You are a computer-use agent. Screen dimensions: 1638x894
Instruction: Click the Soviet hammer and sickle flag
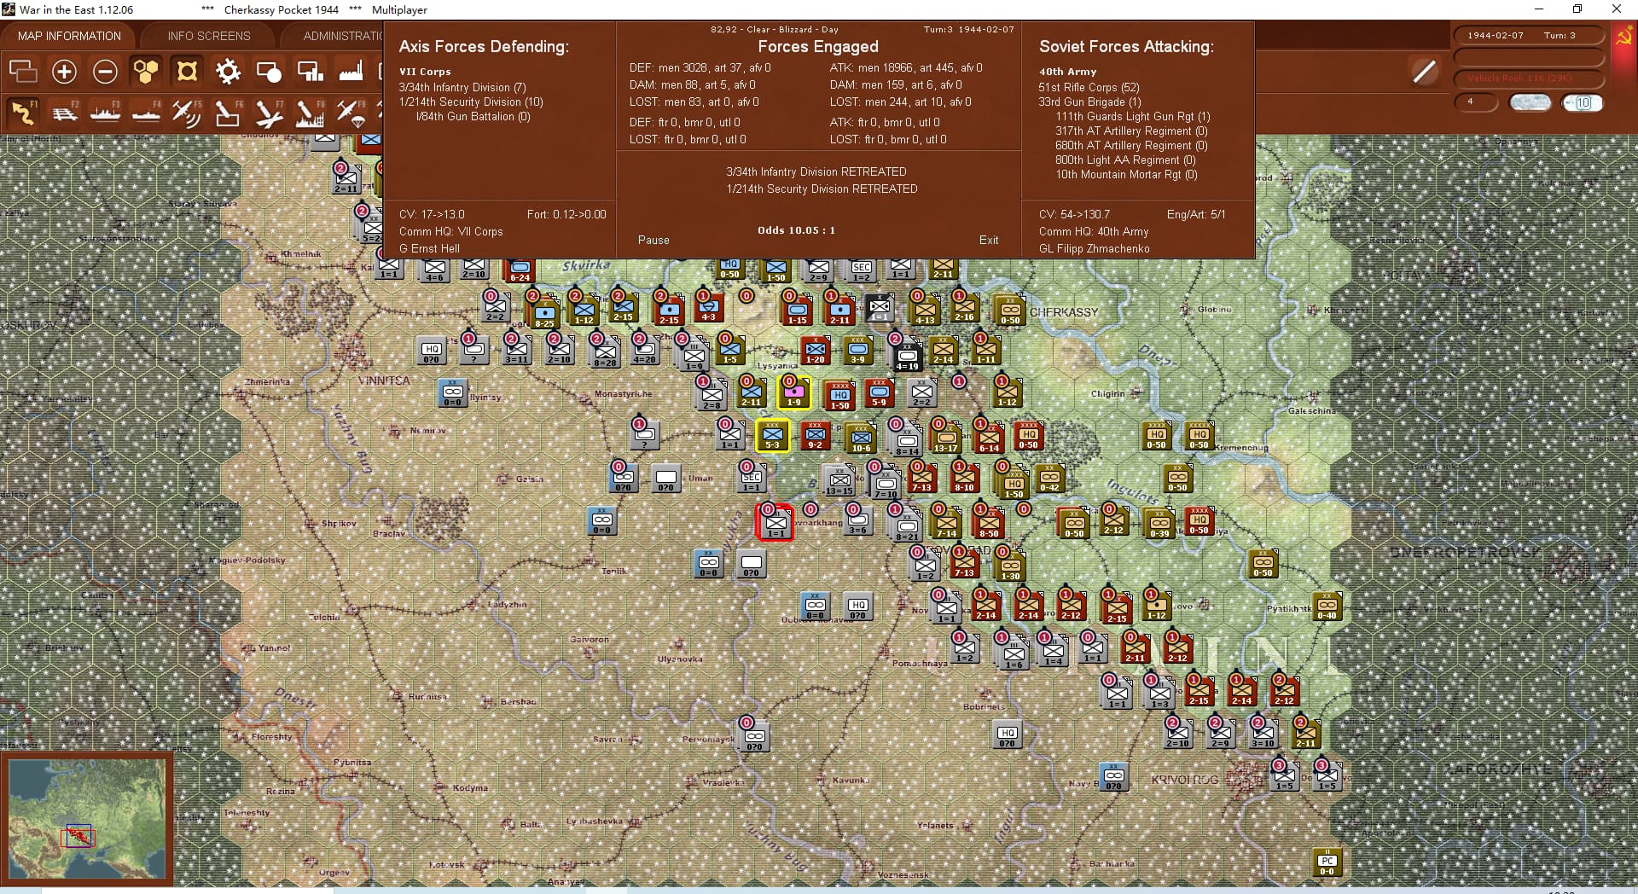click(1623, 38)
